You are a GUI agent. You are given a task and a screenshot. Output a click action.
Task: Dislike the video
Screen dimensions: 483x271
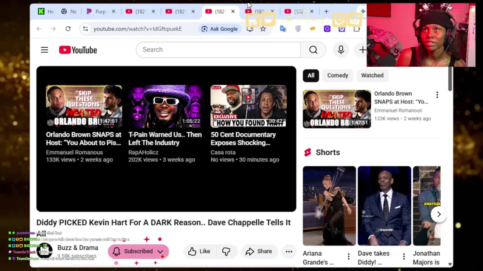point(226,251)
